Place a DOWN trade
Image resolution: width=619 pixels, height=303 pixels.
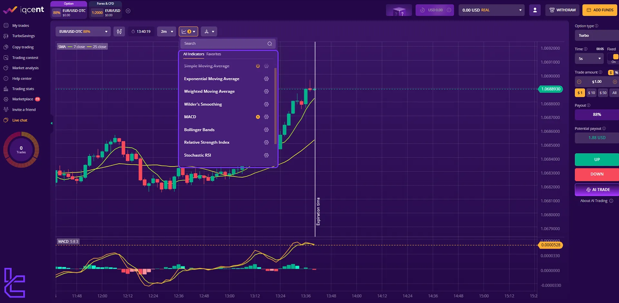[597, 174]
